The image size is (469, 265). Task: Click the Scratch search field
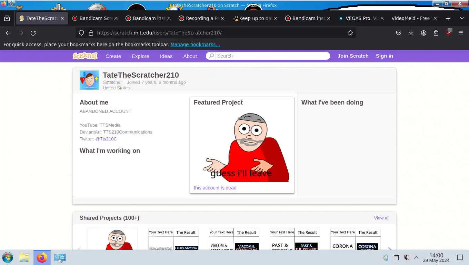268,56
